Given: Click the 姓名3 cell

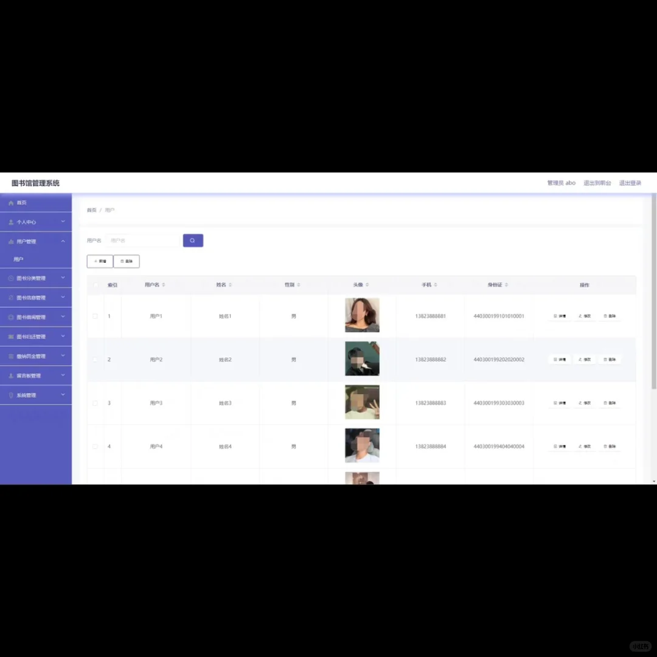Looking at the screenshot, I should 225,403.
